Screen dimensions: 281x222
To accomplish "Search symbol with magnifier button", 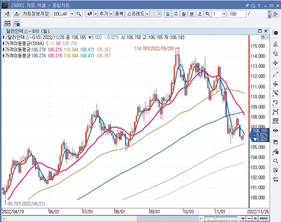I will pyautogui.click(x=79, y=14).
